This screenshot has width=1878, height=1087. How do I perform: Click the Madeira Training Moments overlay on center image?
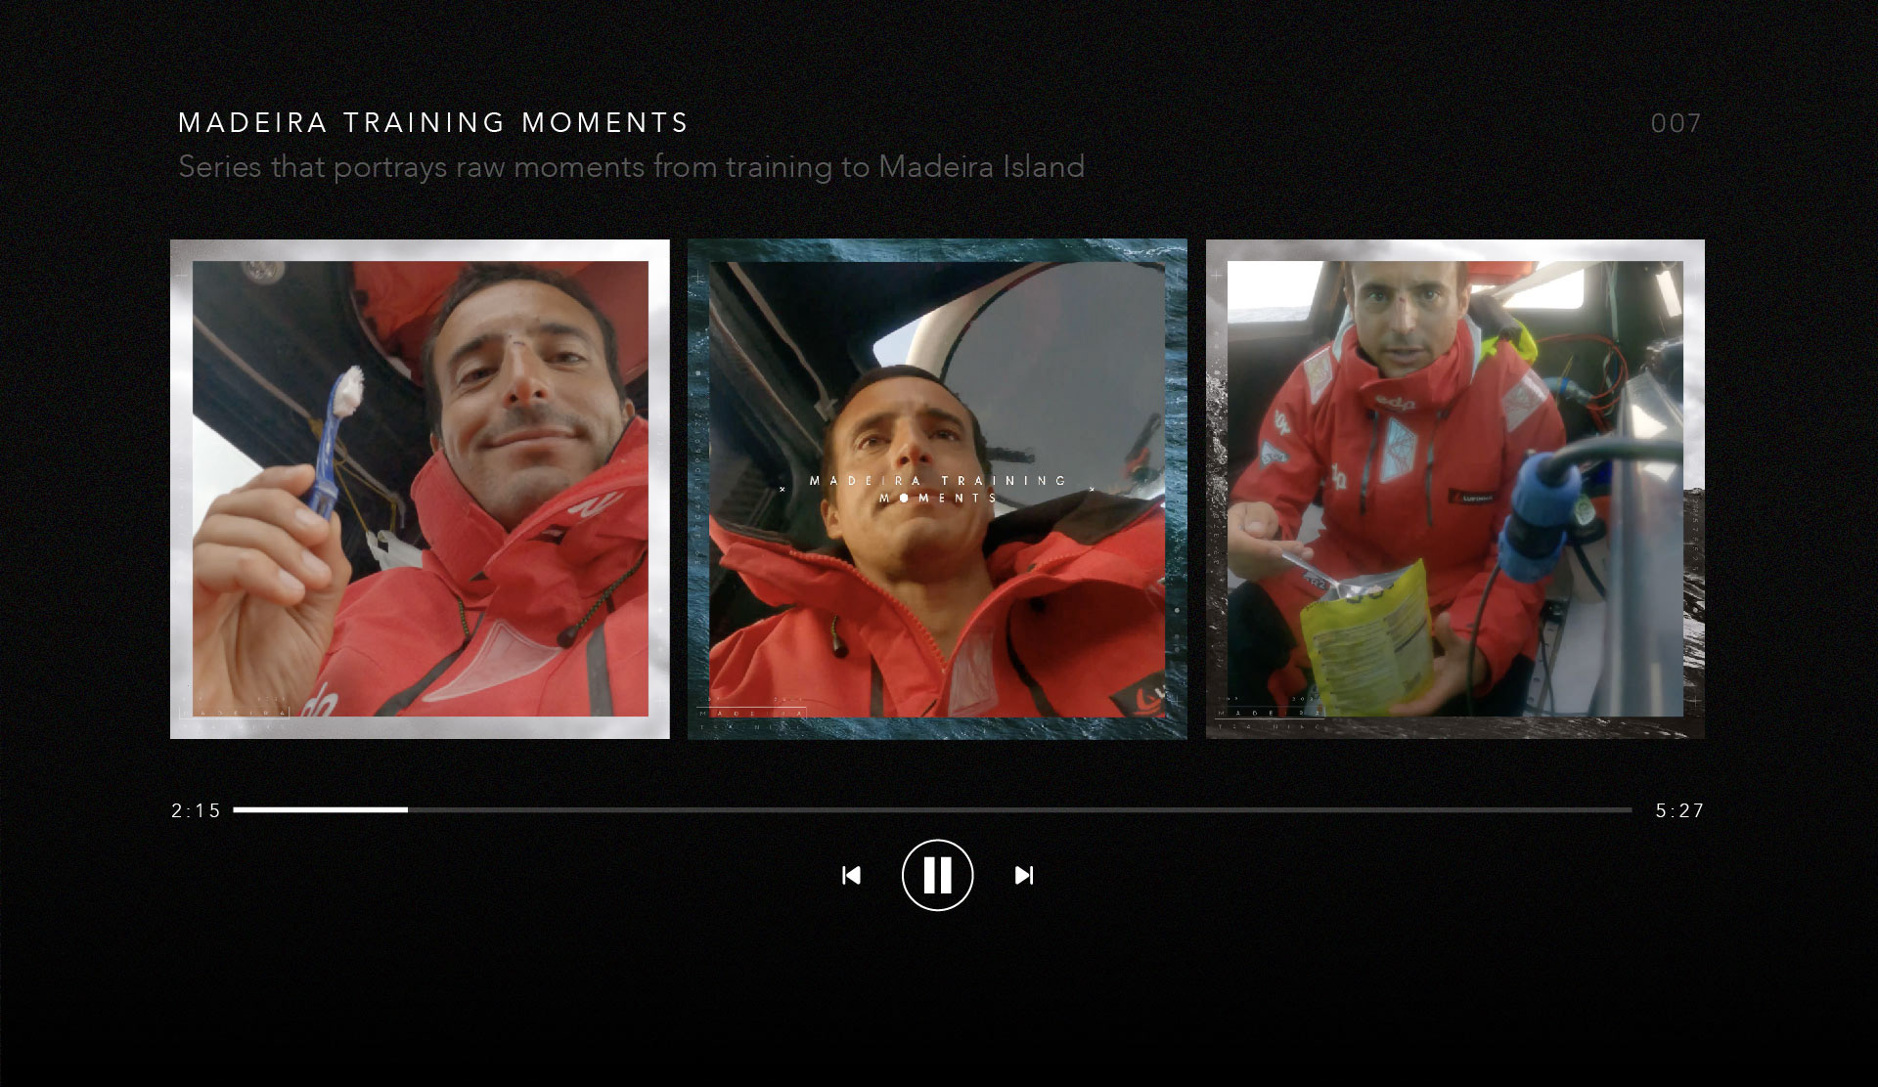point(937,489)
